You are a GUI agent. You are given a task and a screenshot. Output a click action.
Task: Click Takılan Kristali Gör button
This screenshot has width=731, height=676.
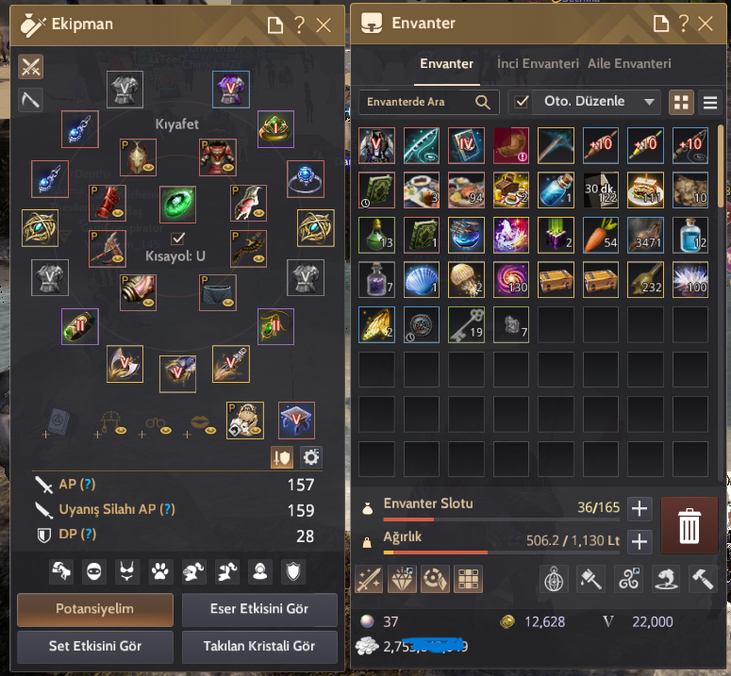pyautogui.click(x=259, y=646)
